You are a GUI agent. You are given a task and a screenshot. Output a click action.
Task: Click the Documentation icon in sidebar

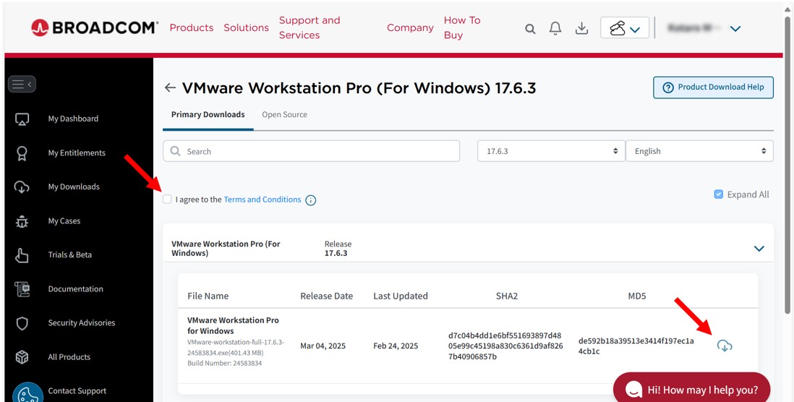[22, 289]
